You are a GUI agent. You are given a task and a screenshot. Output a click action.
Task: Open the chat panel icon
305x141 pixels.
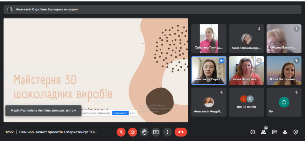(274, 132)
